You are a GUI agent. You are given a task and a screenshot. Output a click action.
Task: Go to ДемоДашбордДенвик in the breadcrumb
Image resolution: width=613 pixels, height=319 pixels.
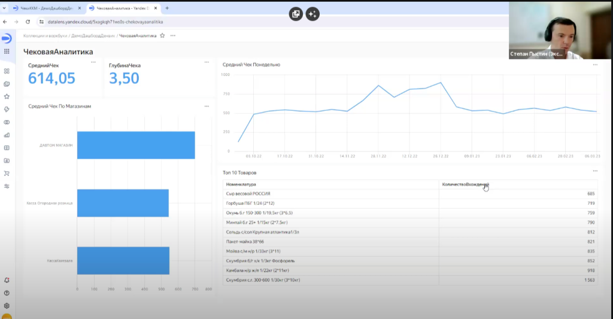tap(93, 36)
